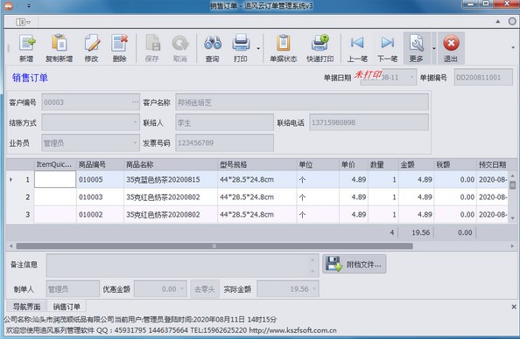This screenshot has width=520, height=339.
Task: Close the tab with bottom-right X
Action: click(x=514, y=307)
